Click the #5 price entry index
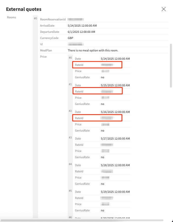The image size is (173, 222). [x=70, y=191]
